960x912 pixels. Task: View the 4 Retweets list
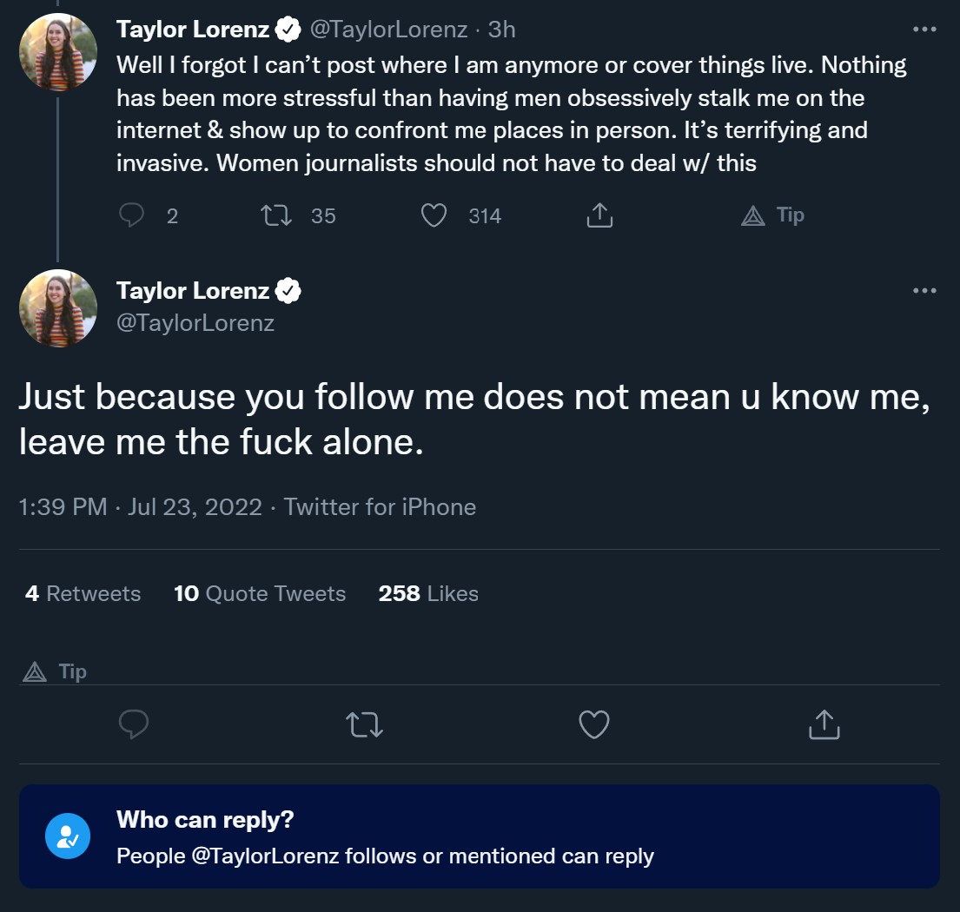click(83, 593)
